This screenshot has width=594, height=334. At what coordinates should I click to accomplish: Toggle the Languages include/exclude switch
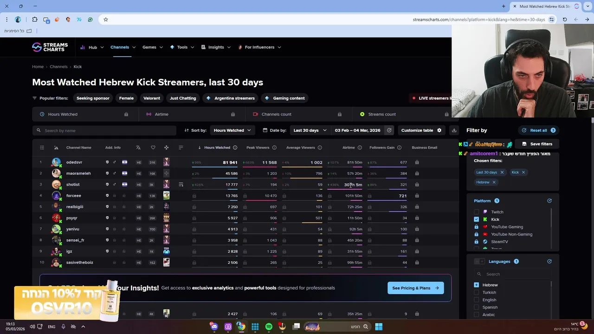[x=479, y=262]
